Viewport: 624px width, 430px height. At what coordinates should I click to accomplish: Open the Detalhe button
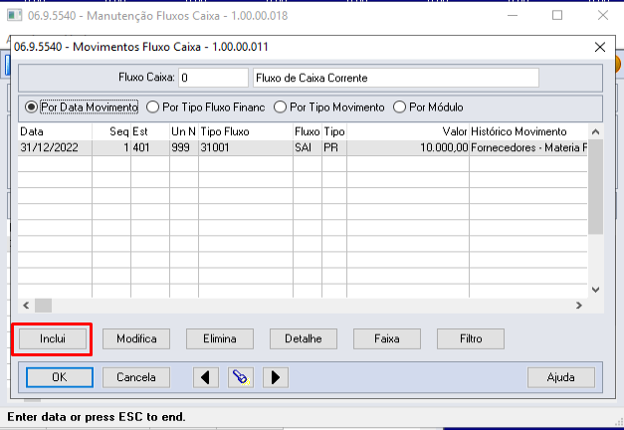(304, 338)
